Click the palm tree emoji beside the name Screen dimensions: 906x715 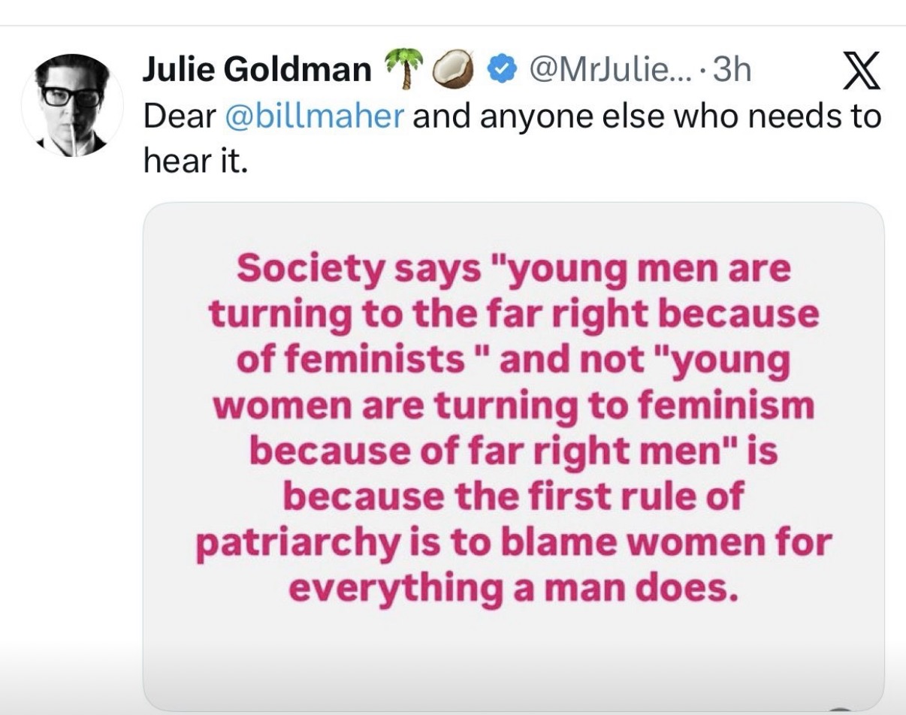click(402, 70)
